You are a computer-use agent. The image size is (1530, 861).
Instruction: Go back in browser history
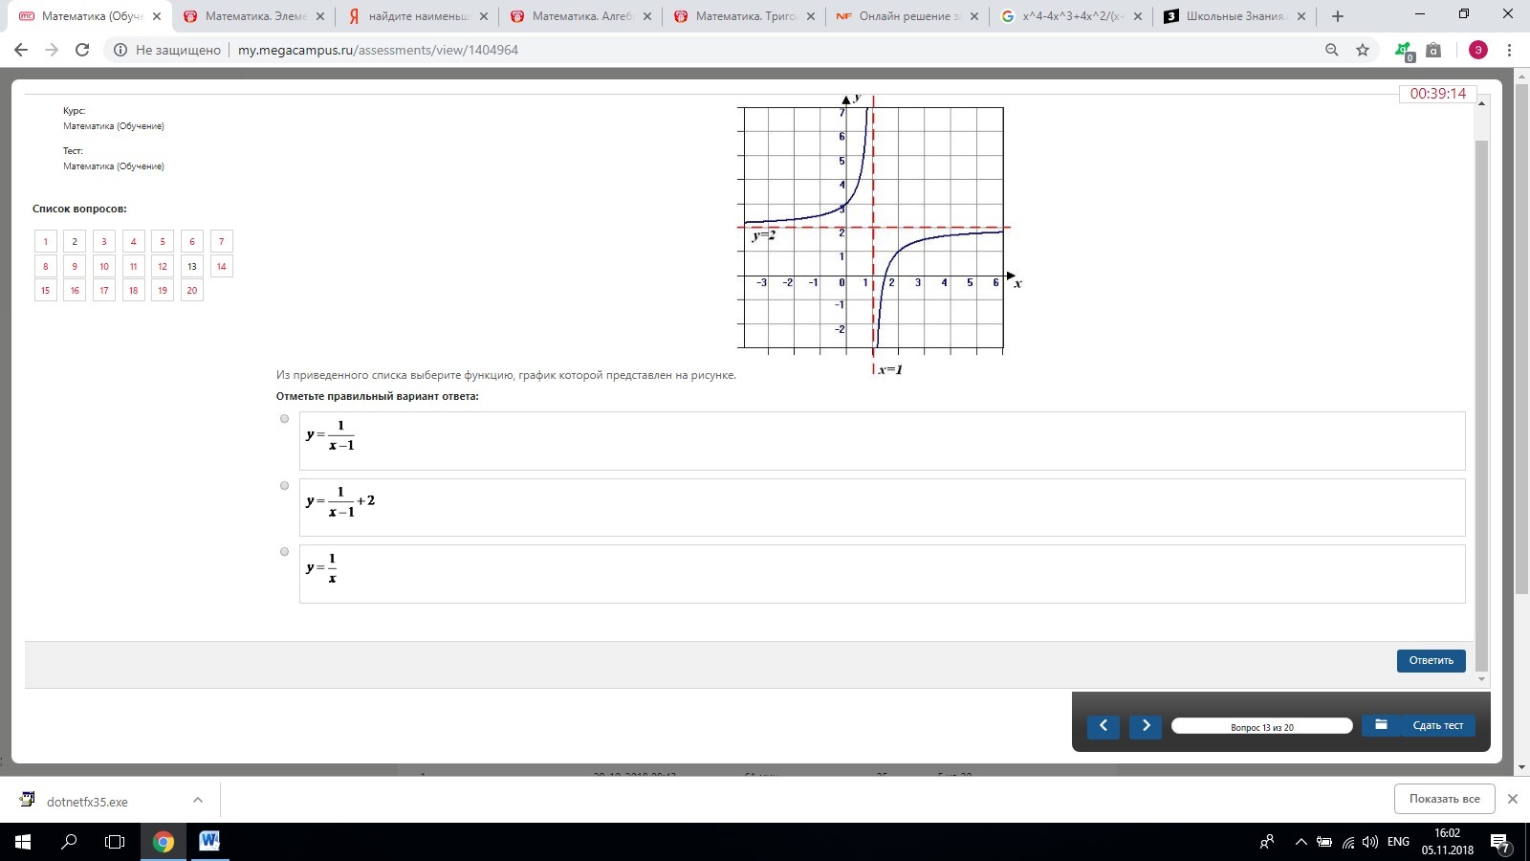(x=21, y=50)
